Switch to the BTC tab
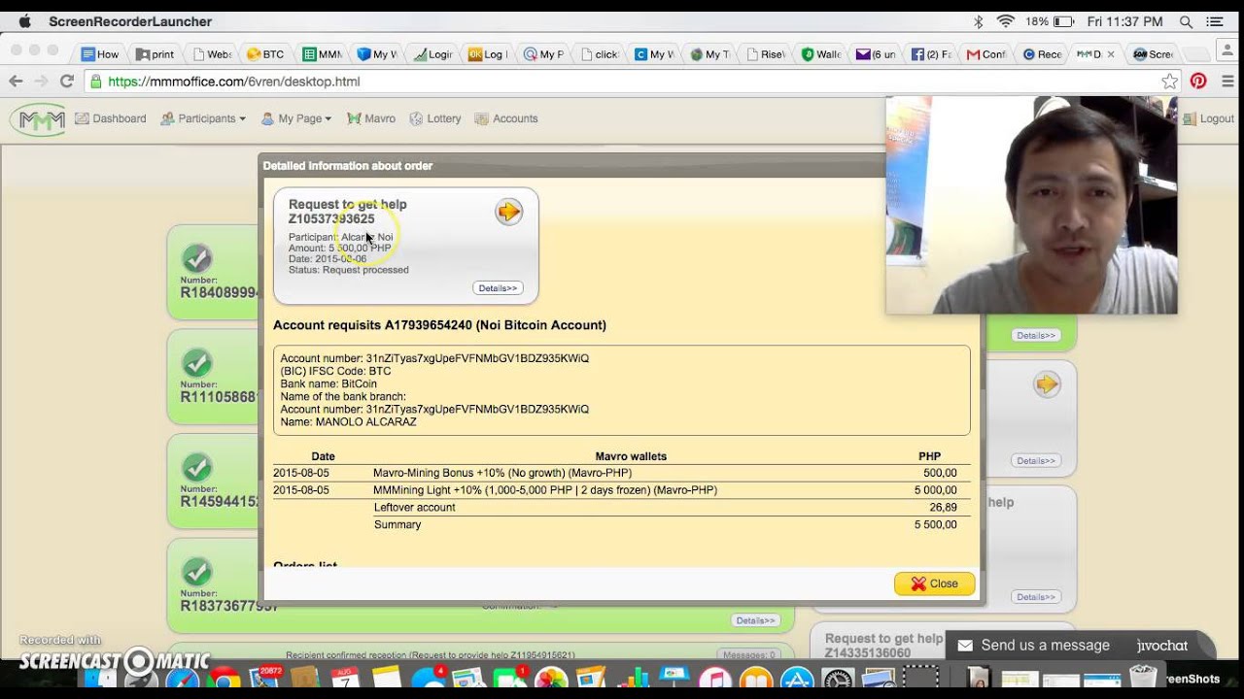1244x699 pixels. pyautogui.click(x=265, y=54)
